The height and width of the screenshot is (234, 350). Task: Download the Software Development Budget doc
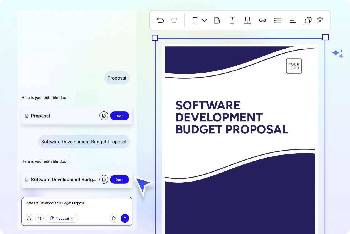[104, 180]
